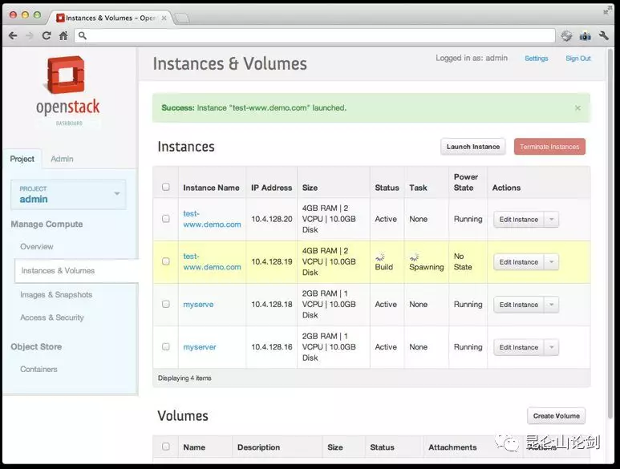The height and width of the screenshot is (469, 620).
Task: Open the myserve instance link
Action: [198, 304]
